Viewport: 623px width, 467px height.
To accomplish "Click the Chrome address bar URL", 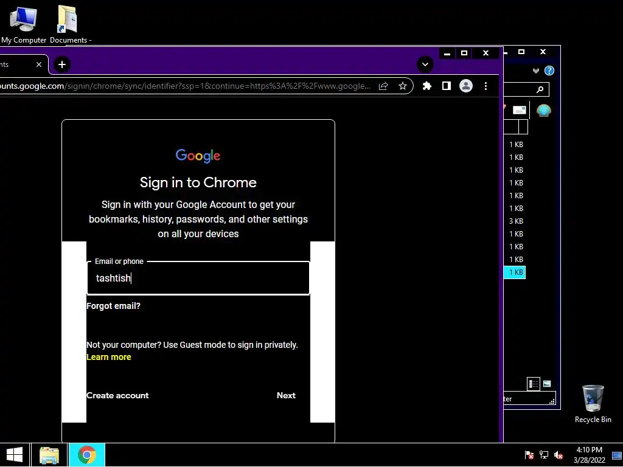I will (185, 86).
